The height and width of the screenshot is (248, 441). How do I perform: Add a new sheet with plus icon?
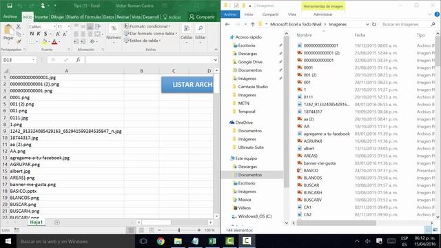[x=57, y=223]
